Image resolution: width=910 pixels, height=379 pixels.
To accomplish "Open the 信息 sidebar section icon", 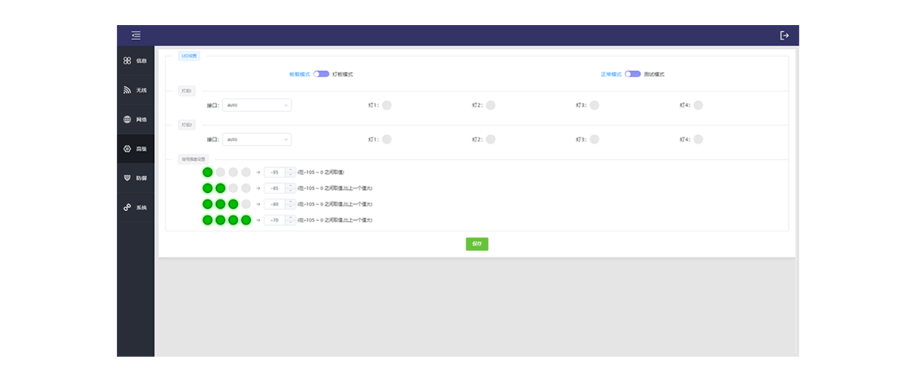I will (127, 61).
